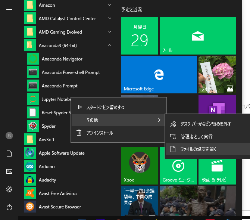
Task: Choose アンインストール from context menu
Action: tap(118, 133)
